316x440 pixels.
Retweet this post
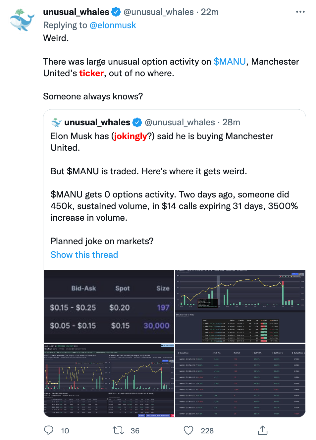coord(118,430)
